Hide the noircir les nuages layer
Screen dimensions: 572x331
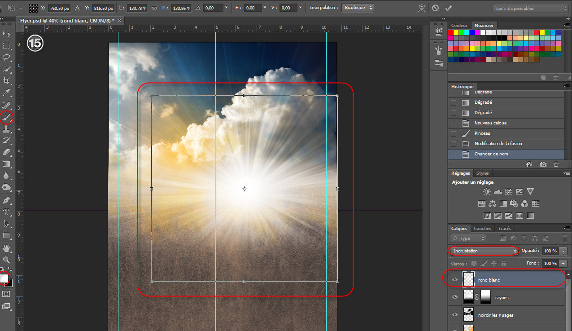tap(455, 314)
